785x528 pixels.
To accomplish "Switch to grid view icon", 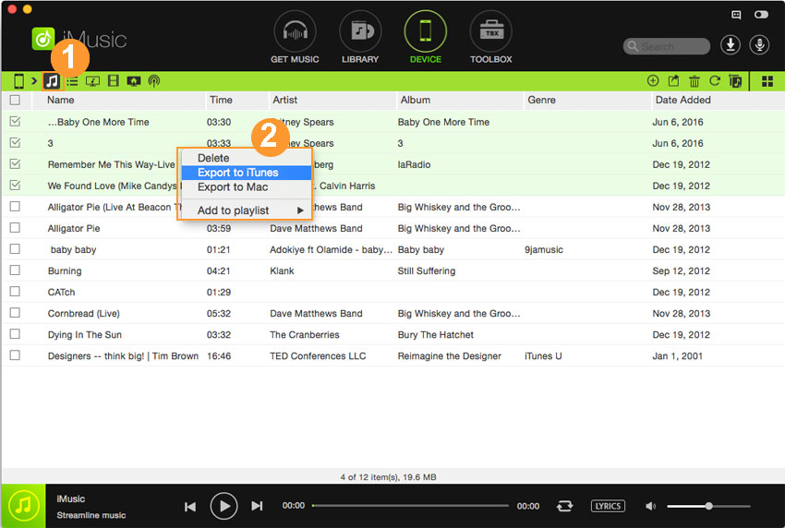I will (x=767, y=81).
